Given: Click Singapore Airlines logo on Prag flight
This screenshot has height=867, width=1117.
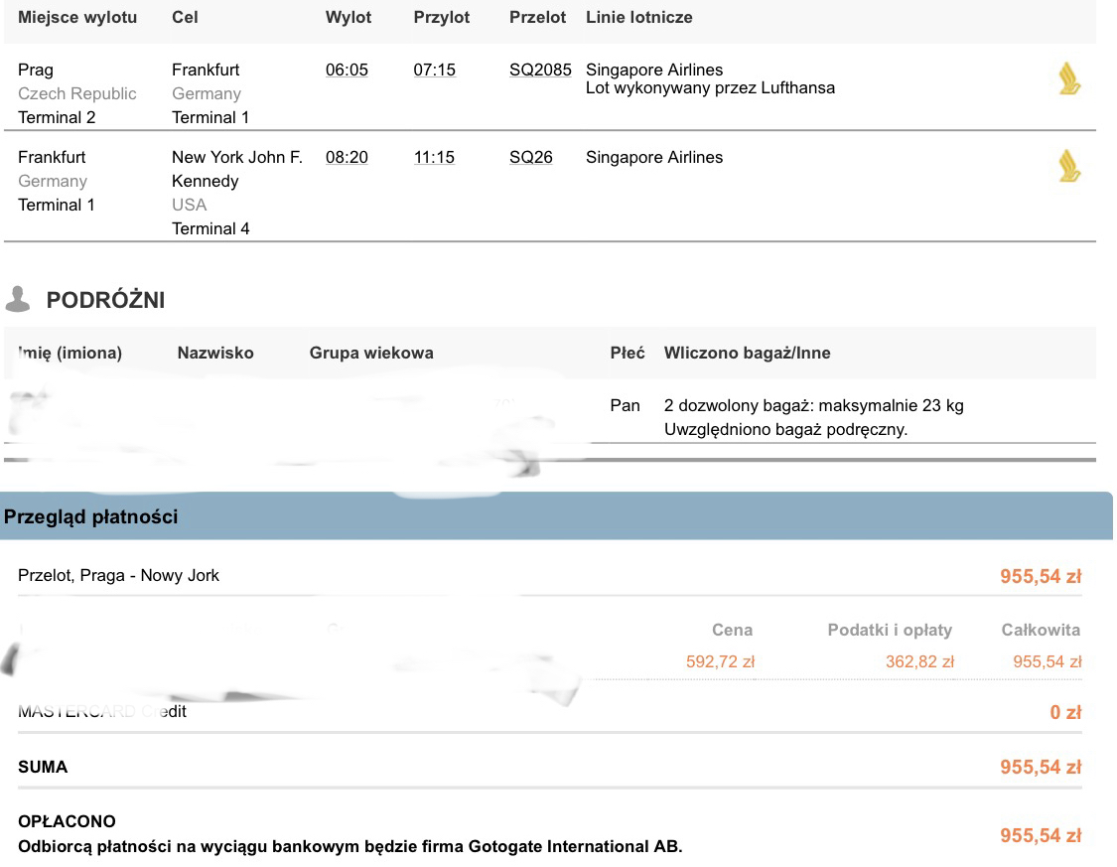Looking at the screenshot, I should 1068,78.
